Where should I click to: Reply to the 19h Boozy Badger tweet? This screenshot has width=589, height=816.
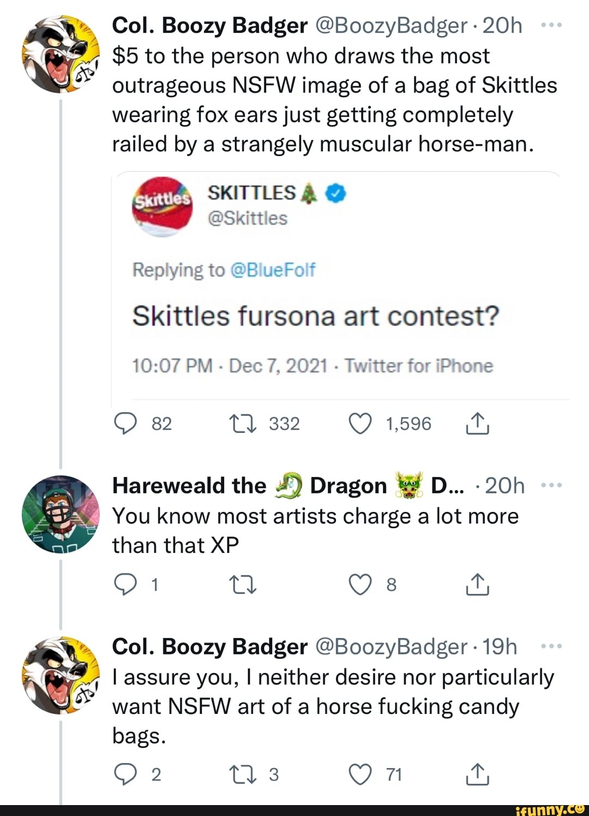pos(125,774)
